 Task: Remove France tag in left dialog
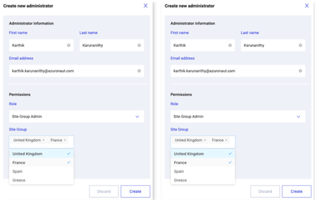pos(65,140)
